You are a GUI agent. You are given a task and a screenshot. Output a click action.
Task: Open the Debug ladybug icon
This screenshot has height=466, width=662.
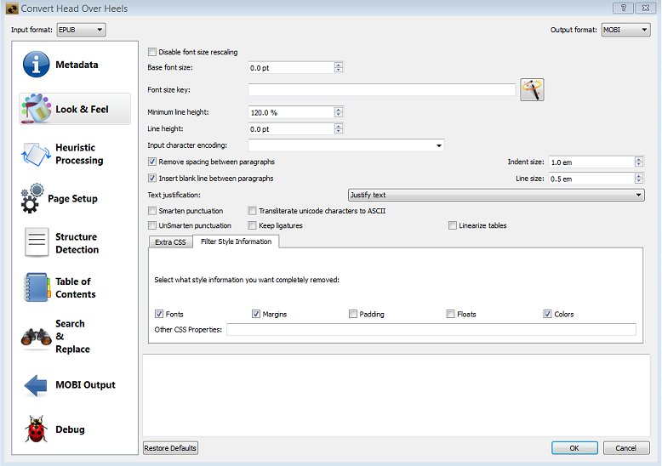point(36,429)
